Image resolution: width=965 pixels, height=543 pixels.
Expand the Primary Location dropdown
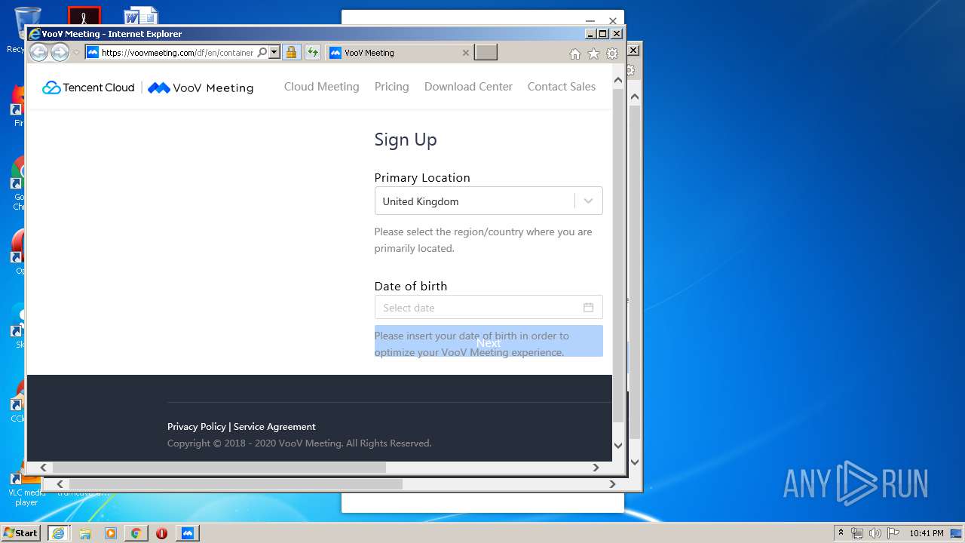point(489,201)
